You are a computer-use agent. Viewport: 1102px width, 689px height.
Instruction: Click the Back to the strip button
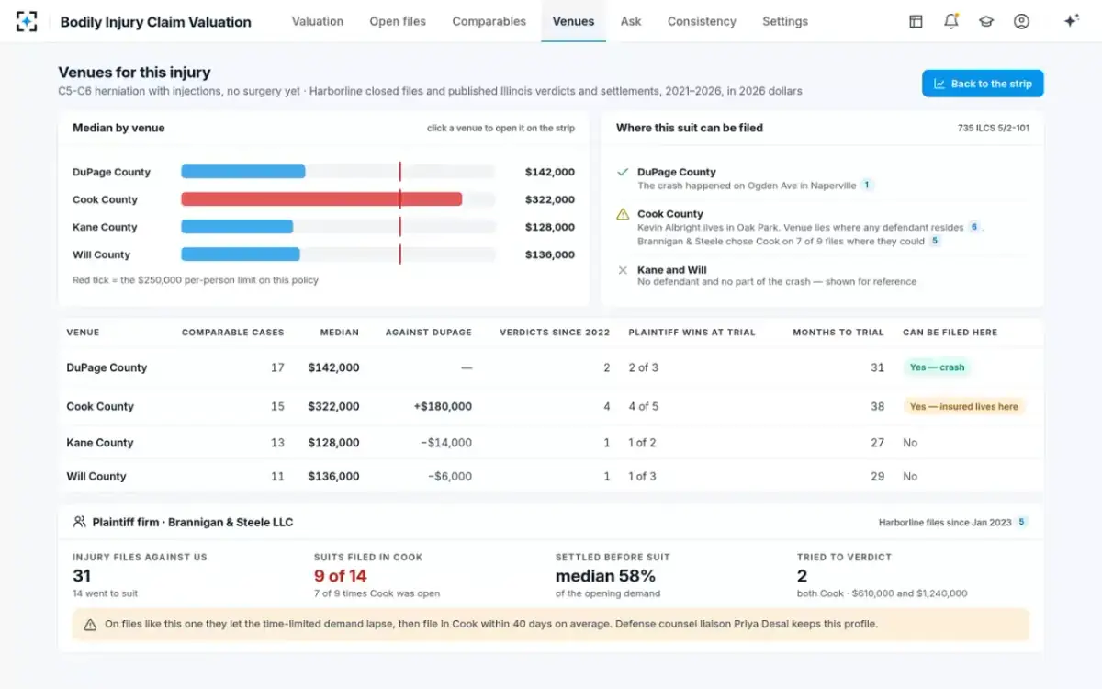(x=983, y=84)
